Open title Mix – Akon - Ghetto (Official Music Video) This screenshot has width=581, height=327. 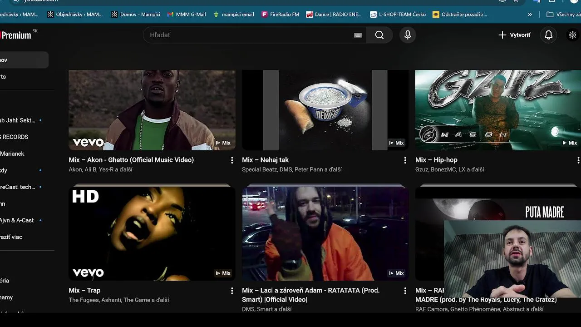coord(131,160)
